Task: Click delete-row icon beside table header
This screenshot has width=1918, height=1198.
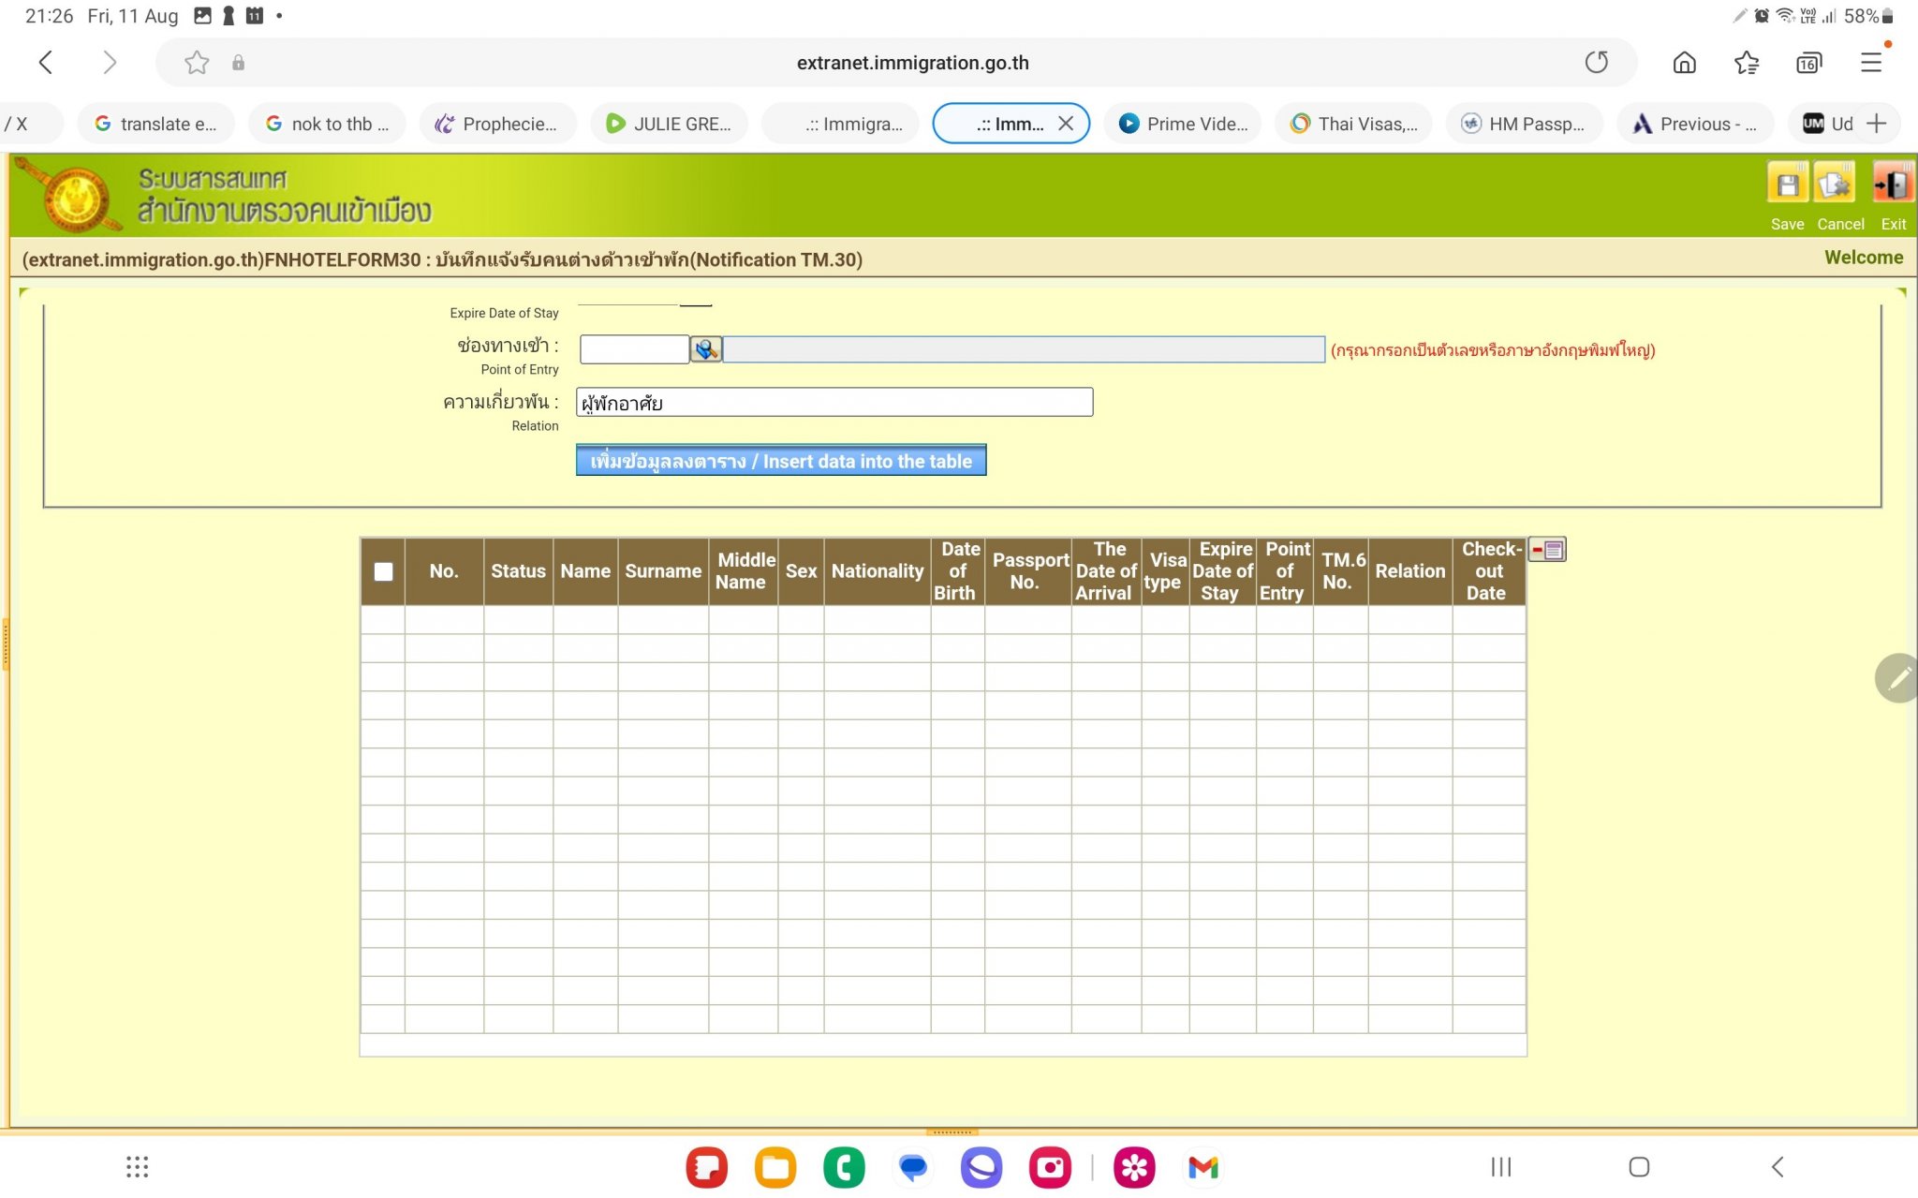Action: [1547, 550]
